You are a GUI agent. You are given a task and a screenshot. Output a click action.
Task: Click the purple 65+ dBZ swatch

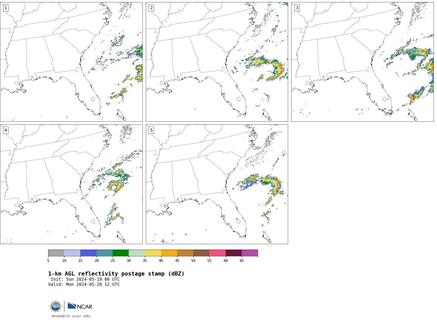[x=250, y=253]
